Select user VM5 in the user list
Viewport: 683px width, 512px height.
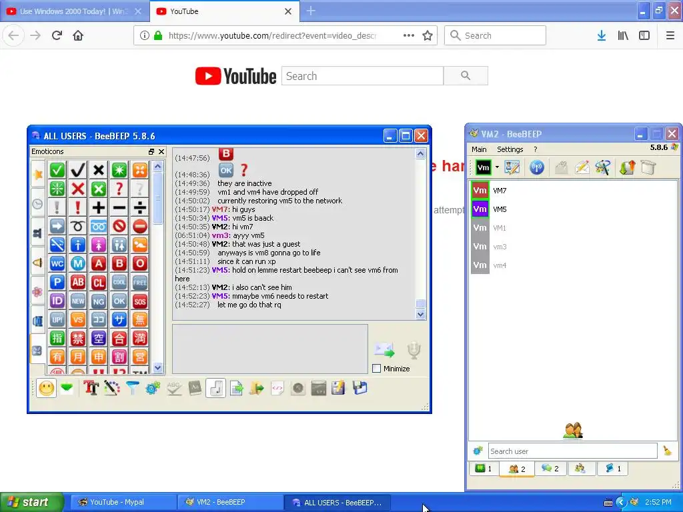[573, 209]
